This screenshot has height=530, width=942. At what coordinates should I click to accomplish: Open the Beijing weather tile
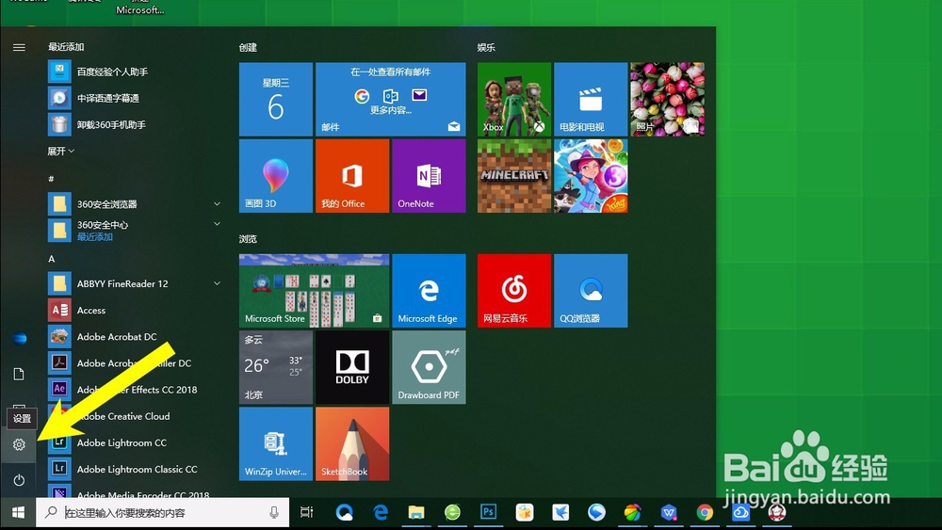click(276, 367)
